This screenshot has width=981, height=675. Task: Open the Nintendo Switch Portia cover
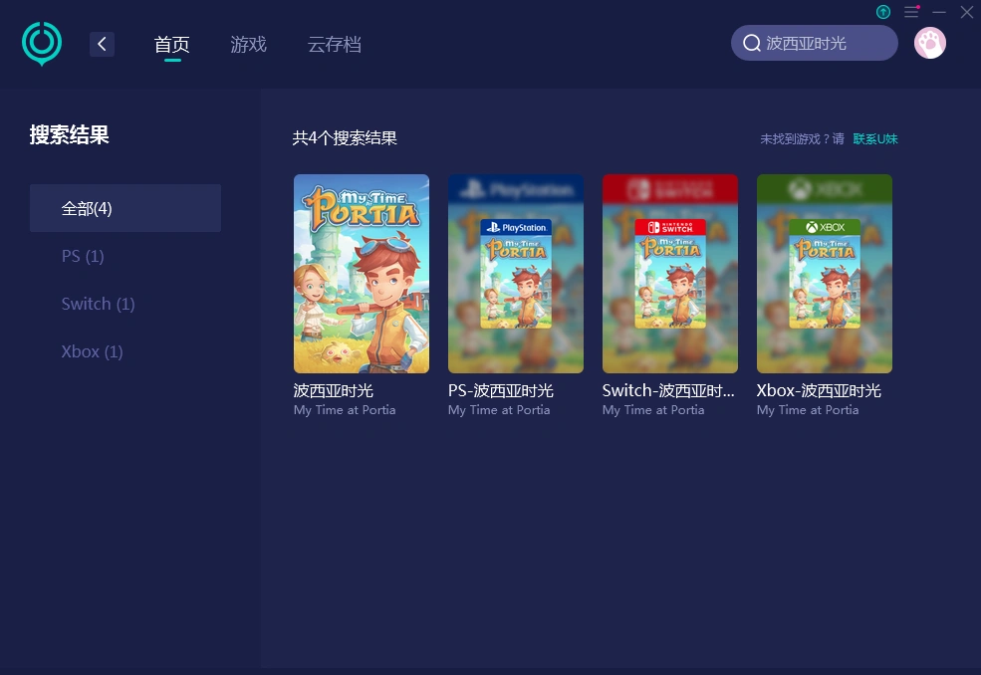tap(670, 274)
